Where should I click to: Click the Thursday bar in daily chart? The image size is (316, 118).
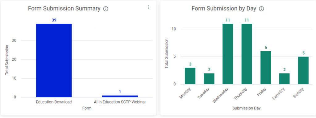(x=247, y=54)
